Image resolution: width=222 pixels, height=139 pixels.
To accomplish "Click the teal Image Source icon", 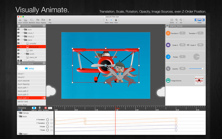I will pos(168,80).
